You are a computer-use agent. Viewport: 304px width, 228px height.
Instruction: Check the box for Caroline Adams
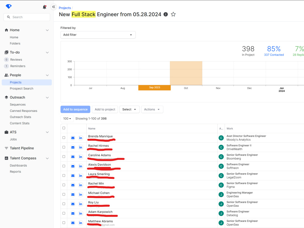point(64,157)
